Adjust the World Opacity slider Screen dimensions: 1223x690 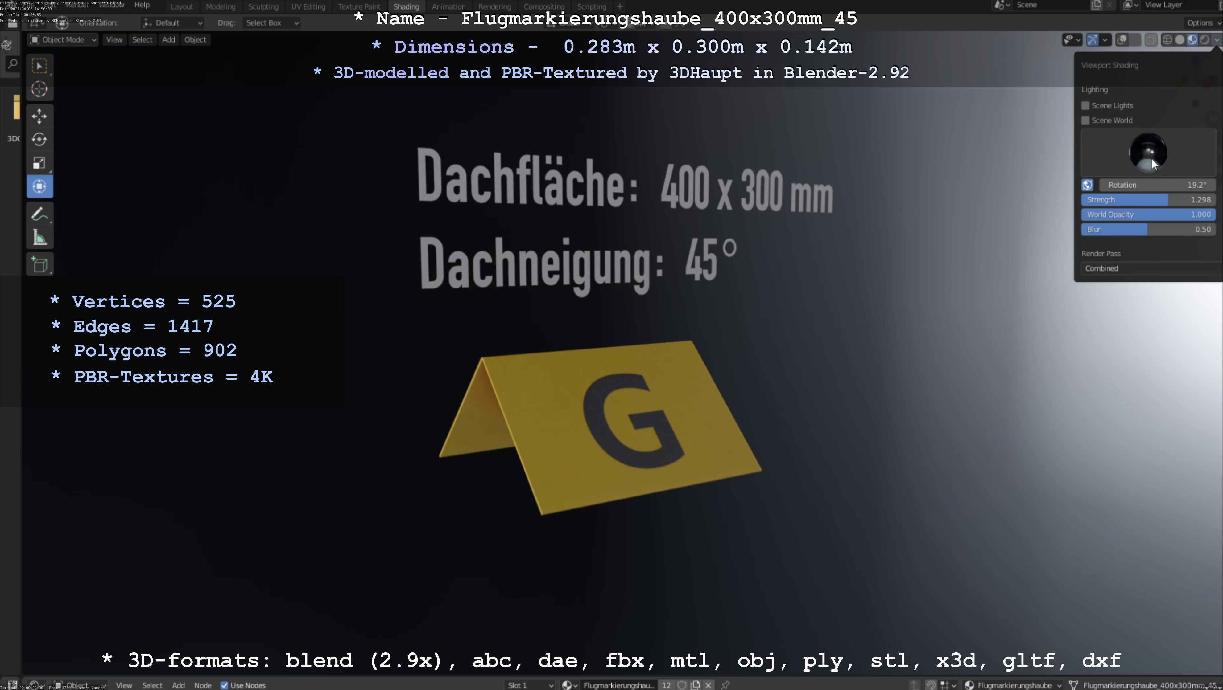coord(1148,214)
